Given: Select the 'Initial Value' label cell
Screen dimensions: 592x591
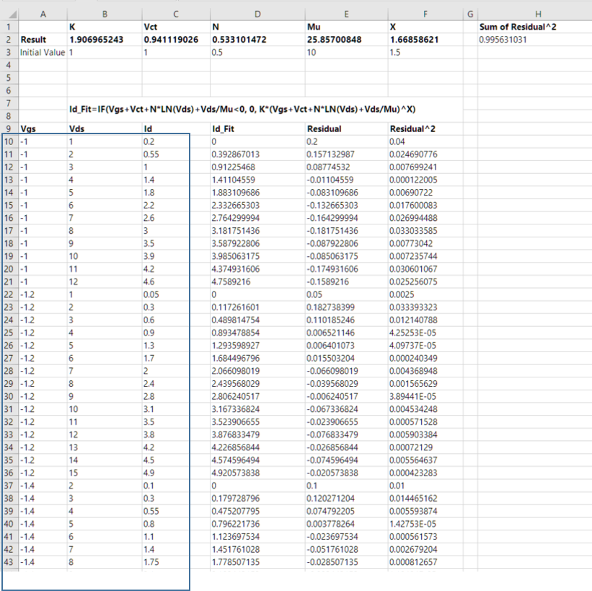Looking at the screenshot, I should [x=43, y=53].
